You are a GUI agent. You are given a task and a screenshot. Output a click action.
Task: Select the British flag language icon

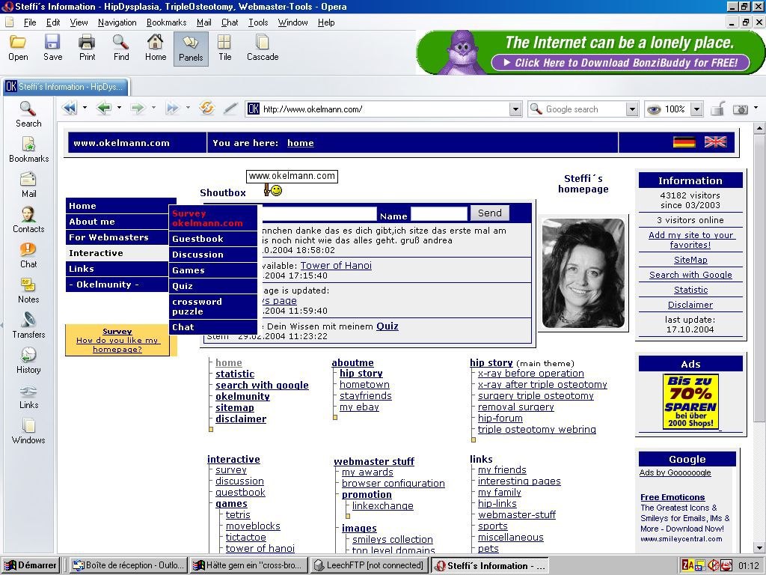pyautogui.click(x=715, y=142)
